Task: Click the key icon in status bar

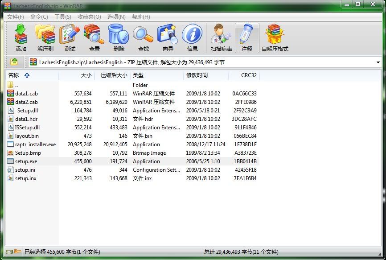Action: click(x=18, y=252)
